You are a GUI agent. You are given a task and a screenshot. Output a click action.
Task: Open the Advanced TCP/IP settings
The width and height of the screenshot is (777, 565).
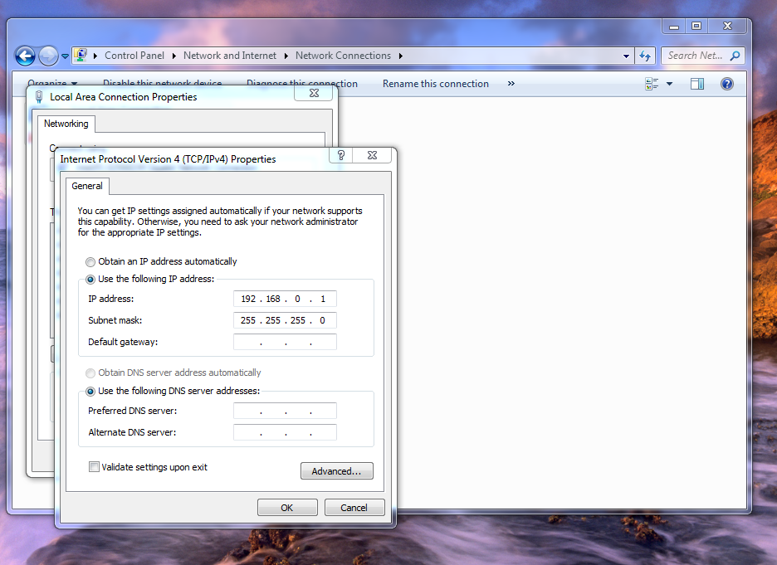tap(336, 470)
